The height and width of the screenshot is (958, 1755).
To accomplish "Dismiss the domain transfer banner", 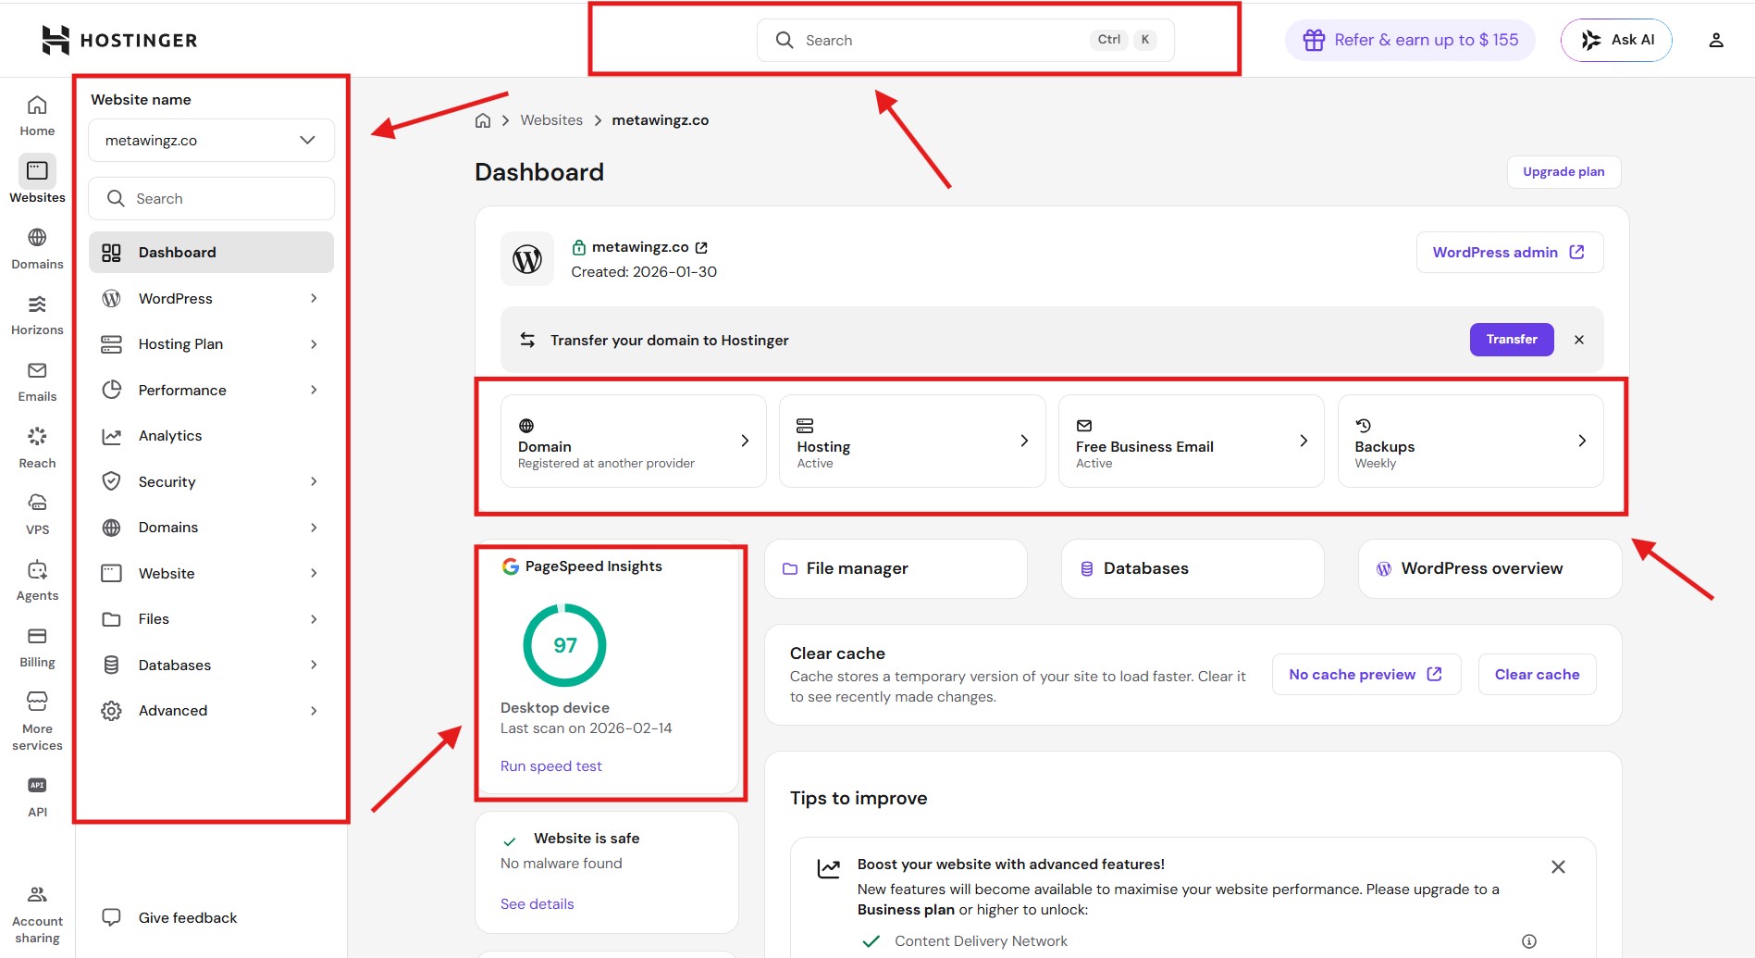I will tap(1579, 340).
